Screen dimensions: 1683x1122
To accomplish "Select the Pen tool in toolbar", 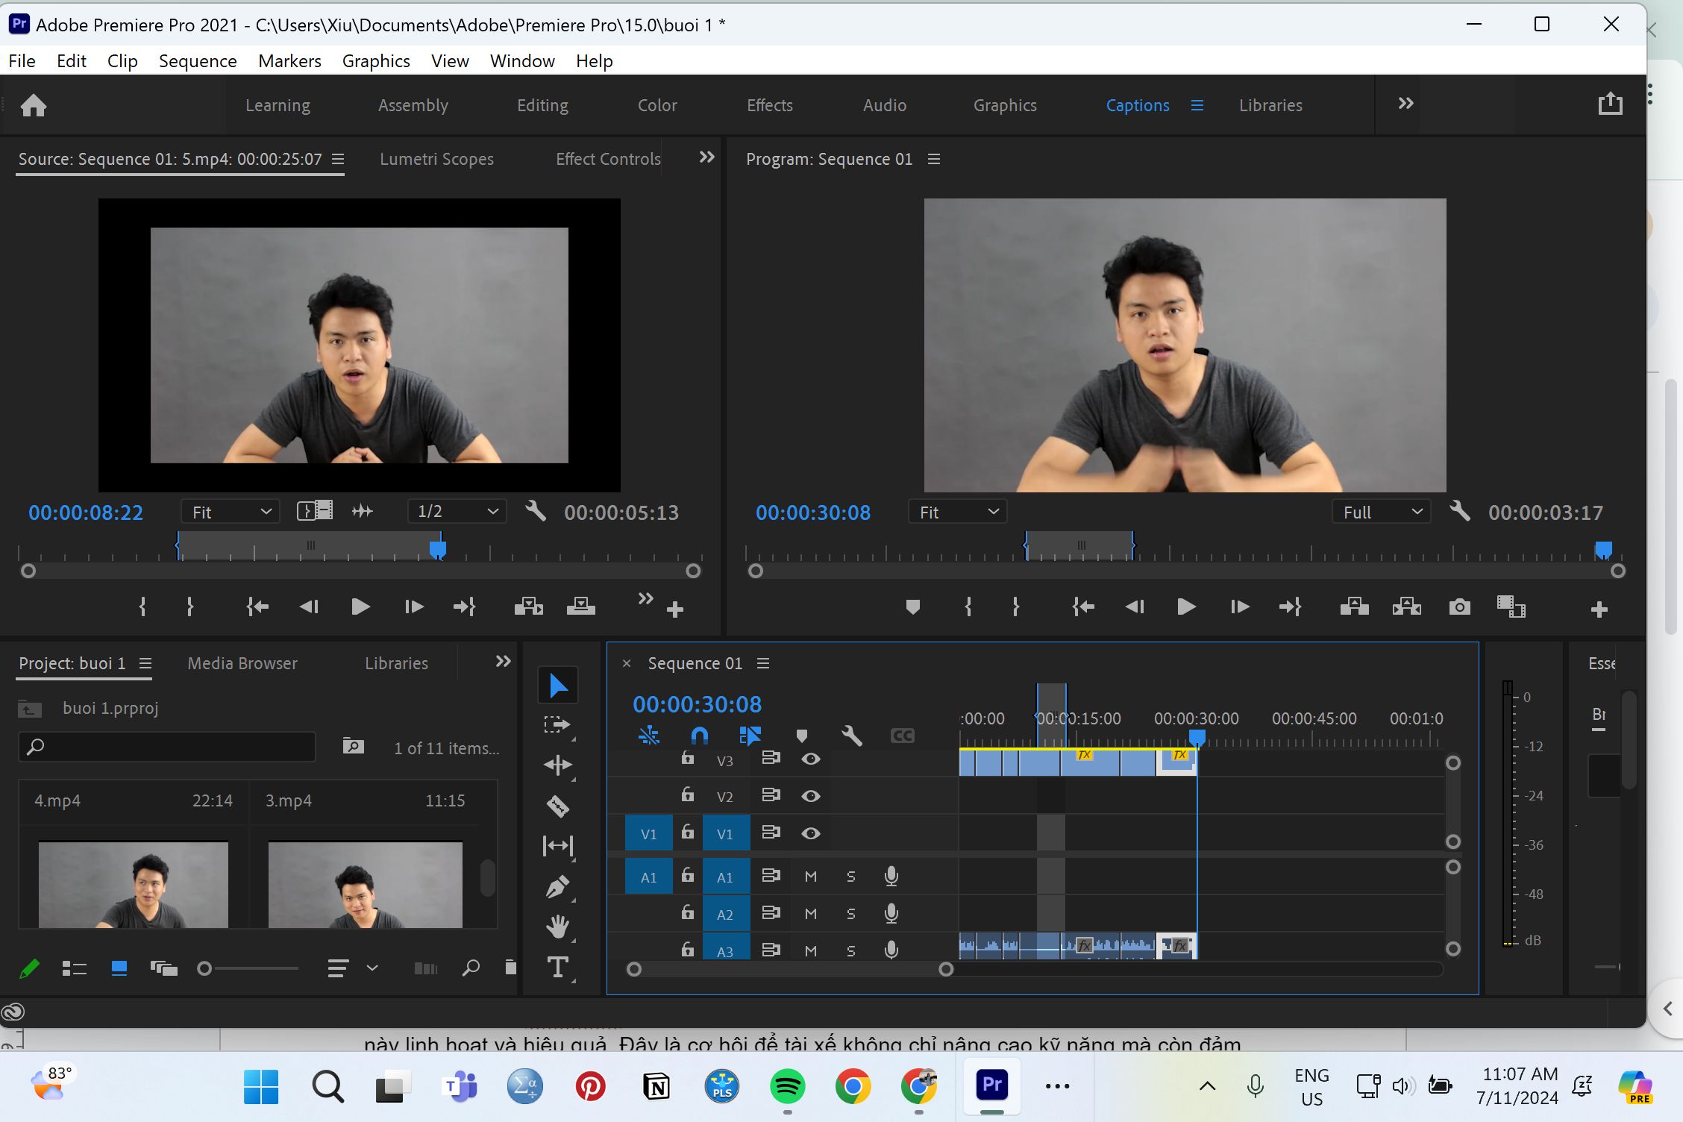I will tap(557, 887).
